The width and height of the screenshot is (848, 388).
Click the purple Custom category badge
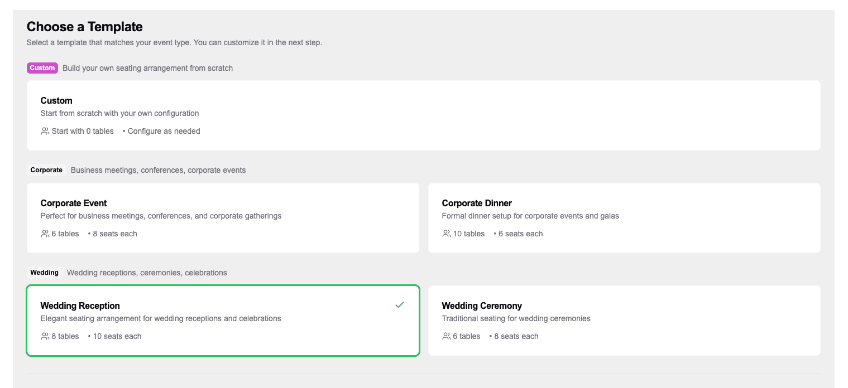click(x=42, y=68)
